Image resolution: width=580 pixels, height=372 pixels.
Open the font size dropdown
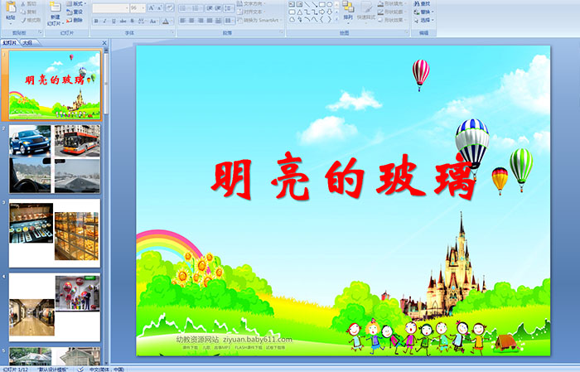click(142, 7)
